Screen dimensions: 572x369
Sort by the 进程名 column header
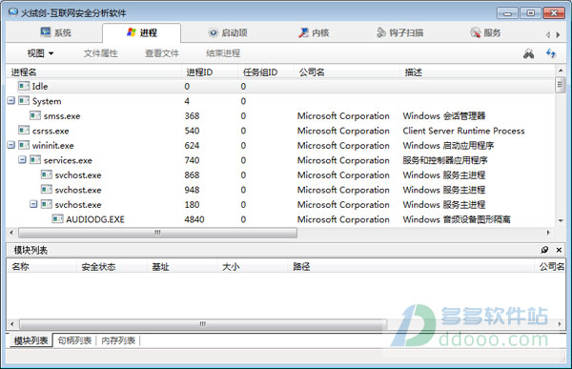tap(94, 72)
